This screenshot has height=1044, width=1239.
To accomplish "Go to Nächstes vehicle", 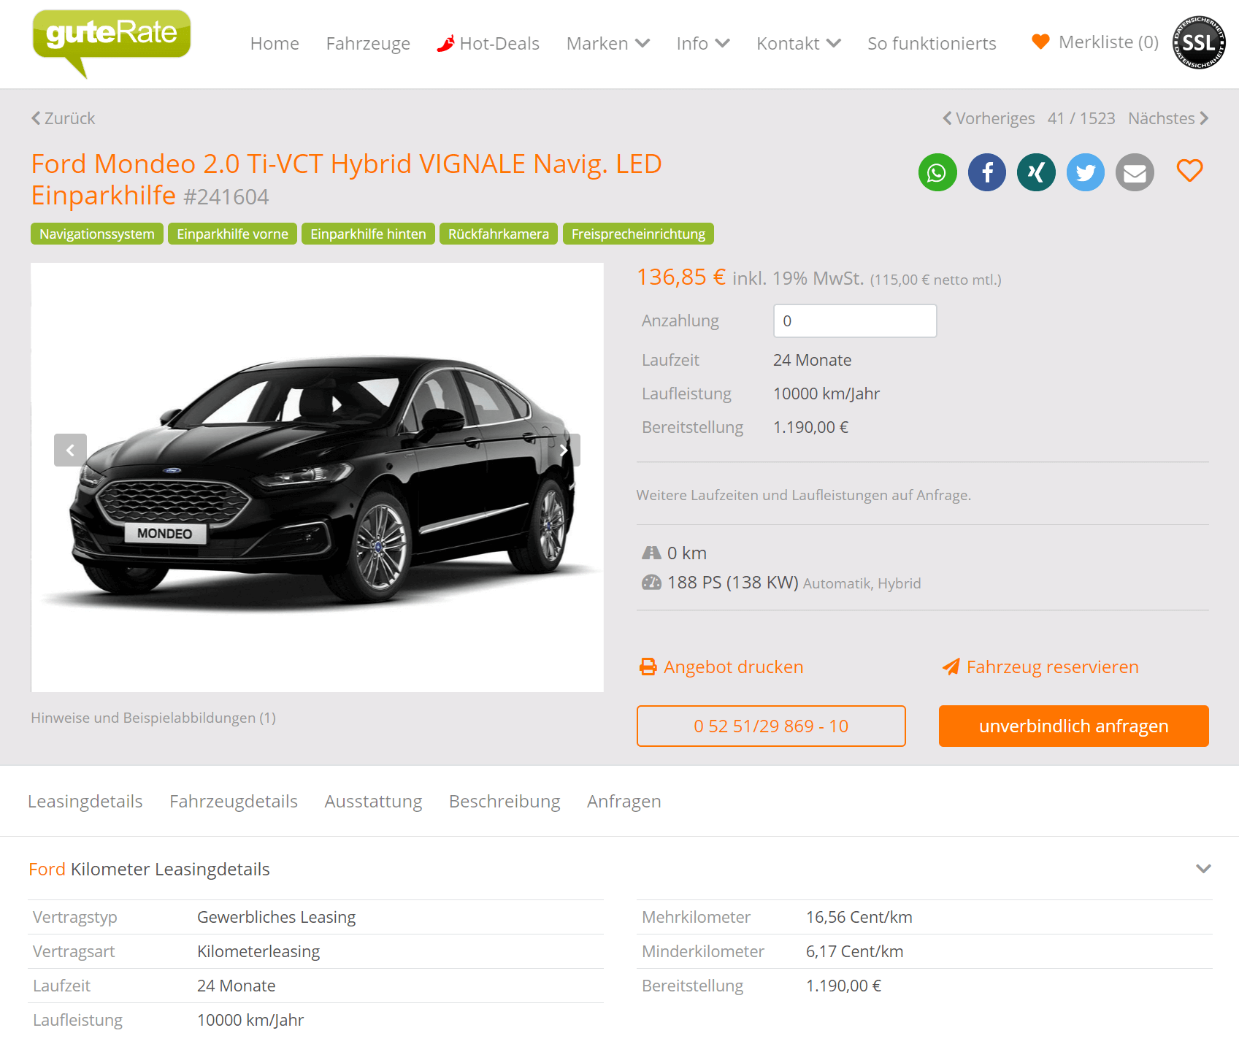I will pos(1169,118).
